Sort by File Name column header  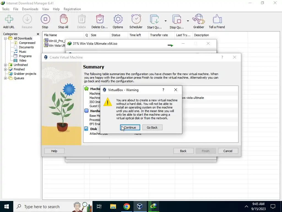(63, 35)
